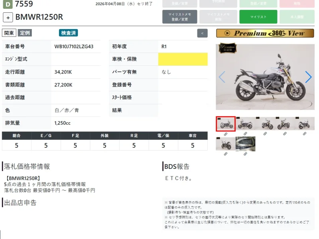The width and height of the screenshot is (319, 239).
Task: Click the 落札価格帯情報 heading
Action: (x=27, y=167)
